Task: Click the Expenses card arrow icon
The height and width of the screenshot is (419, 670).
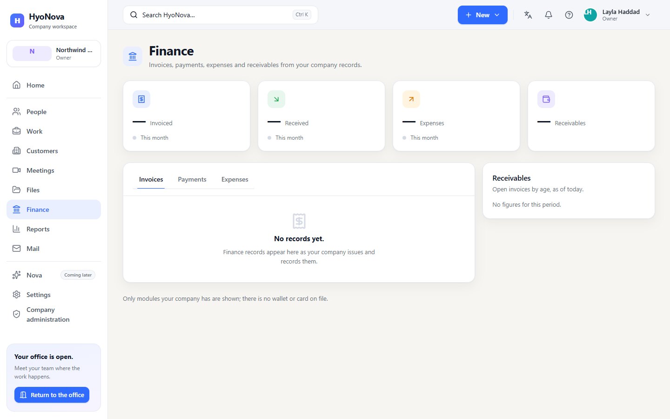Action: click(411, 99)
